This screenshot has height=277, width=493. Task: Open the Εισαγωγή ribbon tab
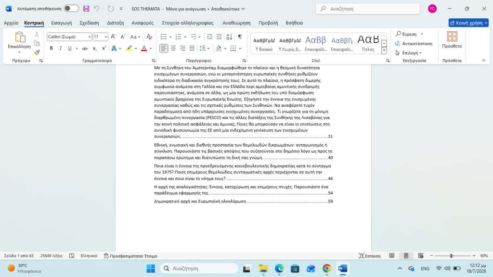point(61,23)
